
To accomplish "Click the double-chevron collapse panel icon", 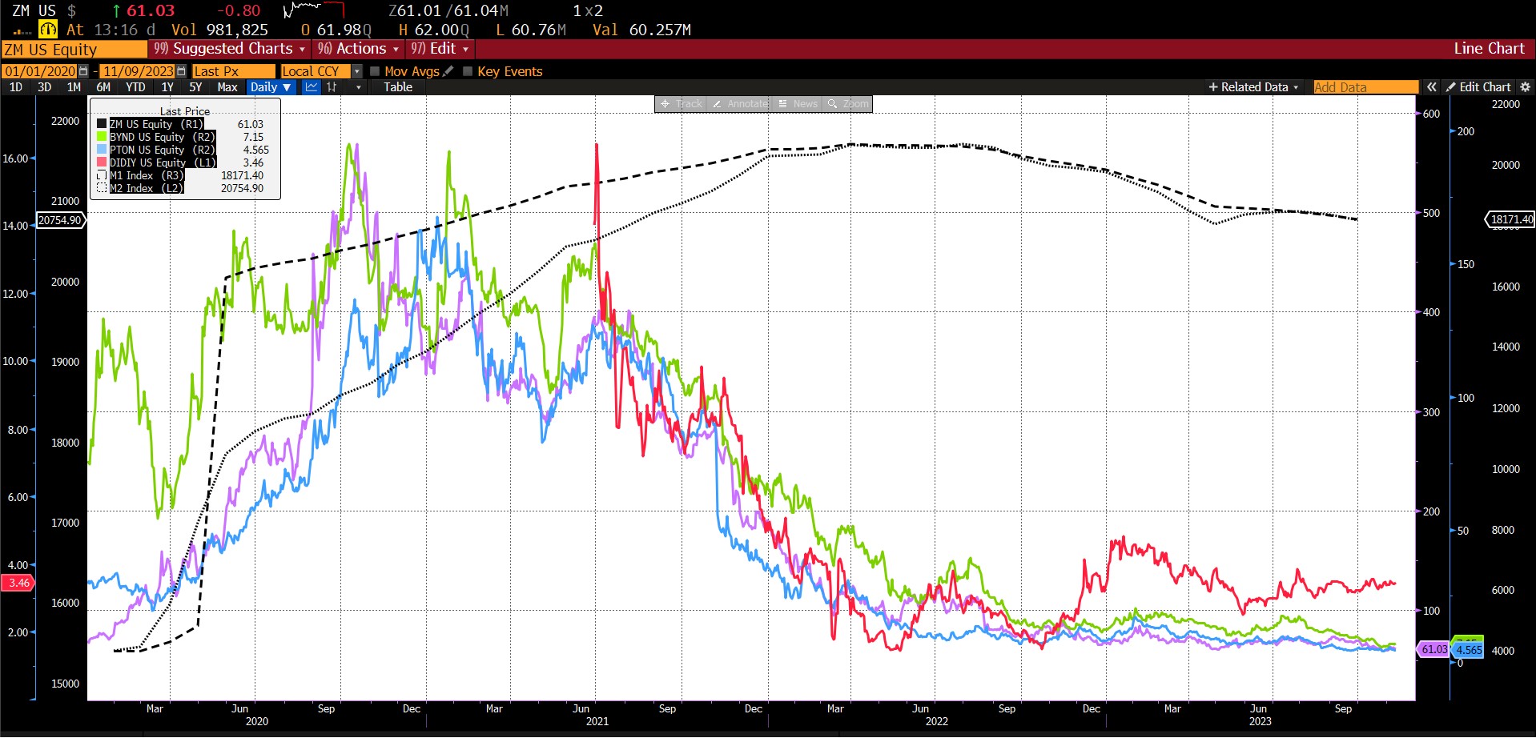I will pos(1431,87).
